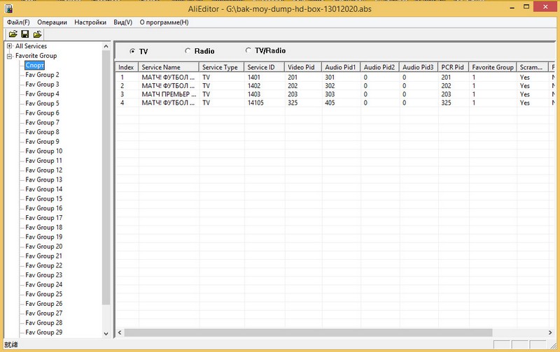Sort by the Audio Pid1 column header

[x=341, y=67]
